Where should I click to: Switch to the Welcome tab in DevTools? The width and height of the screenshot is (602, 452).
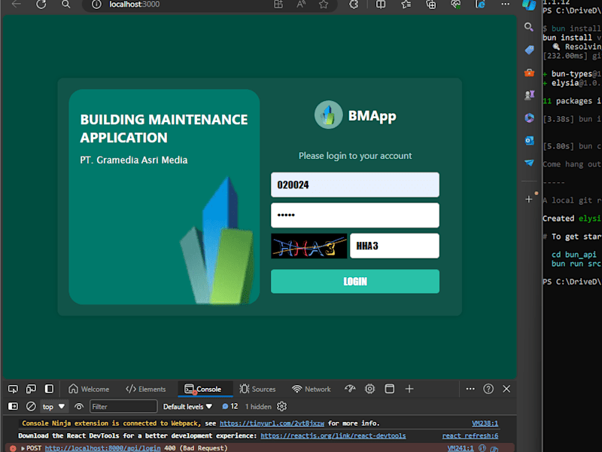coord(89,389)
